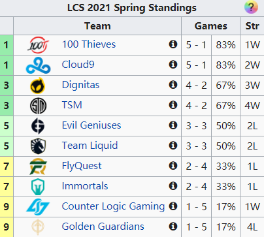Show info popup for 100 Thieves
264x237 pixels.
pos(173,44)
